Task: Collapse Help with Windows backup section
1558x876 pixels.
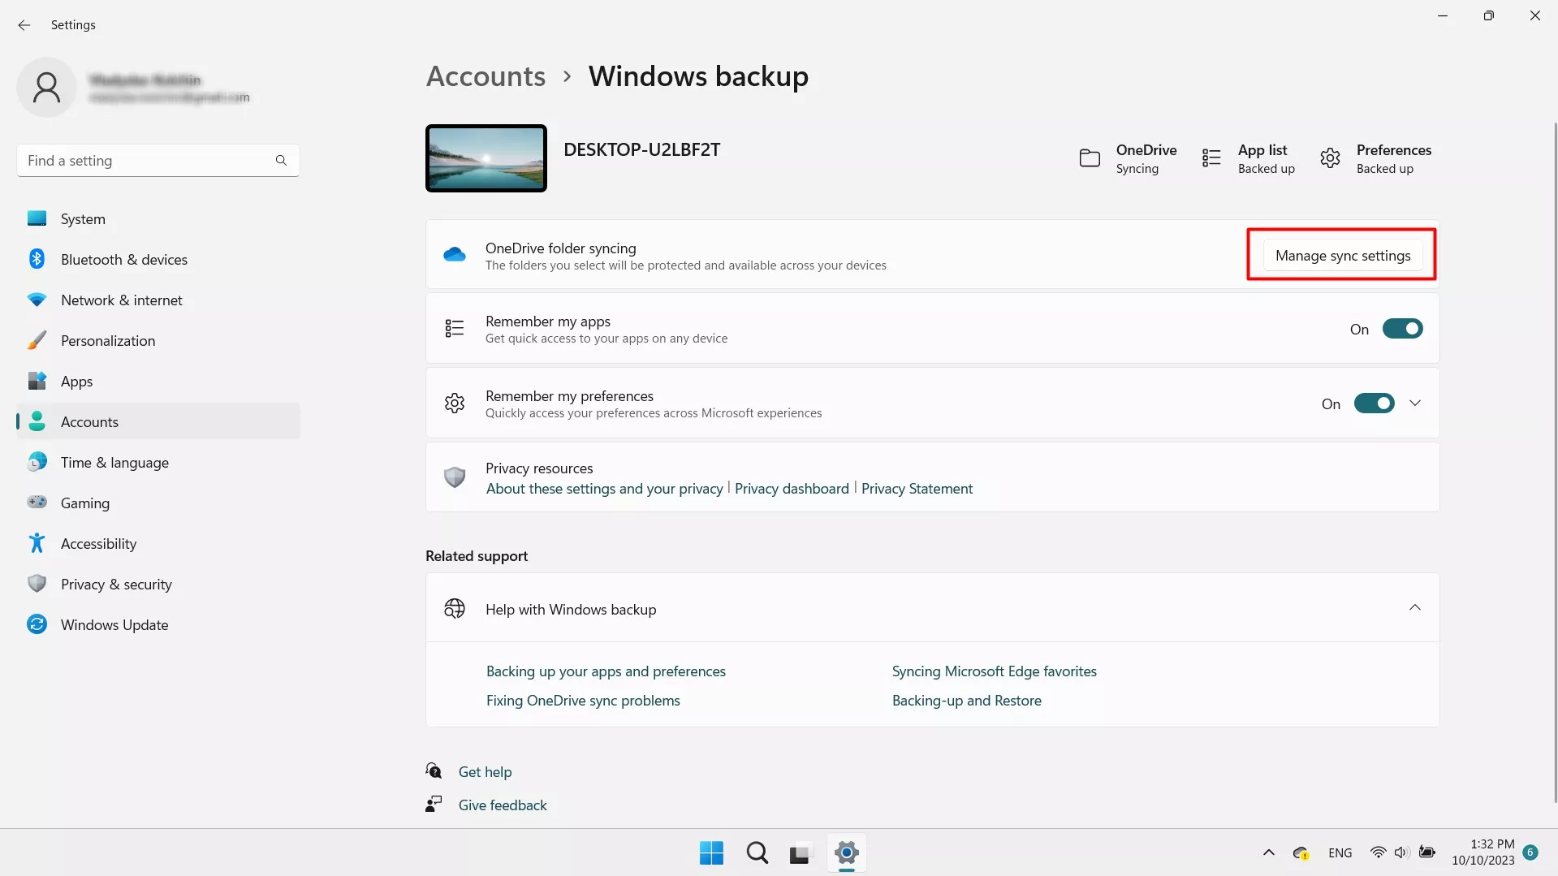Action: click(1415, 608)
